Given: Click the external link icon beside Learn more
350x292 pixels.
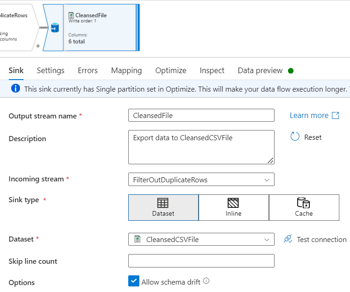Looking at the screenshot, I should tap(336, 115).
